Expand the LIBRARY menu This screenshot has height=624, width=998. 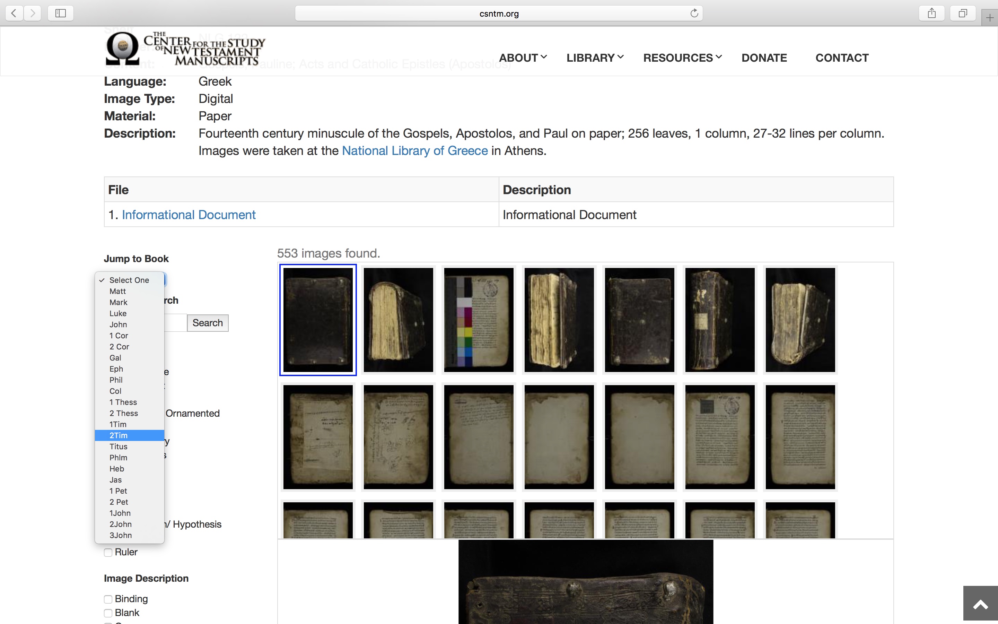point(595,58)
